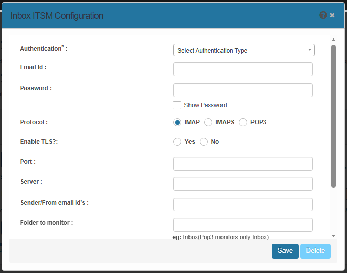The height and width of the screenshot is (273, 347).
Task: Click the help question mark icon
Action: pos(323,15)
